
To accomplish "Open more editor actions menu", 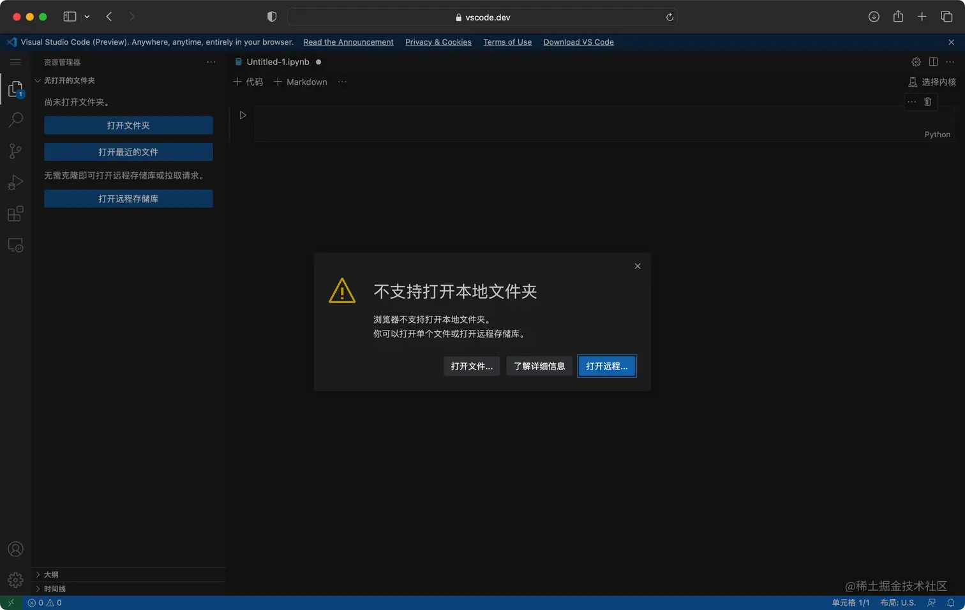I will (950, 62).
